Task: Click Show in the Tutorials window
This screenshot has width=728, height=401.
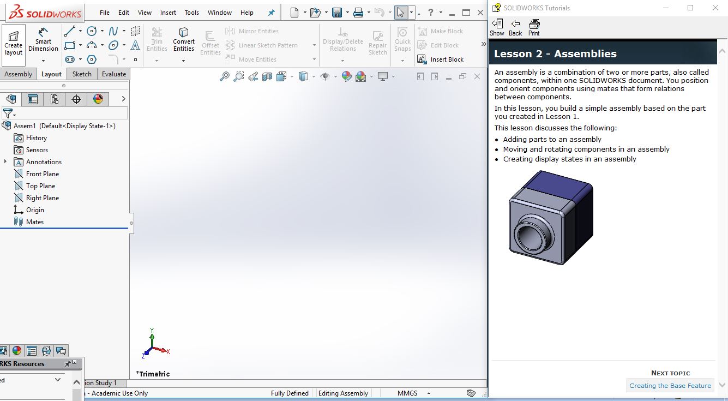Action: click(497, 27)
